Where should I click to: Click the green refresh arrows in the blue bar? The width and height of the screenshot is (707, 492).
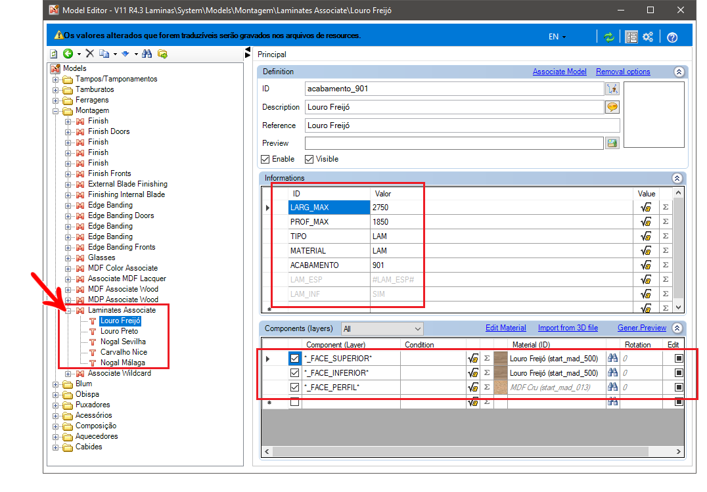click(609, 37)
